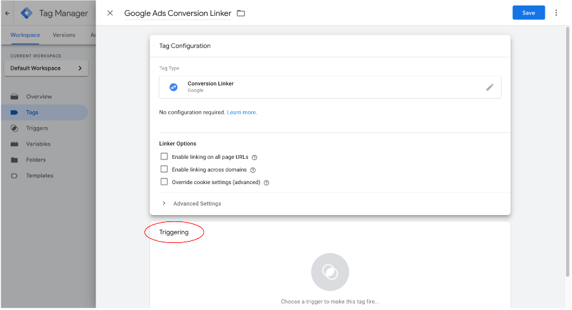
Task: Enable linking on all page URLs checkbox
Action: 164,157
